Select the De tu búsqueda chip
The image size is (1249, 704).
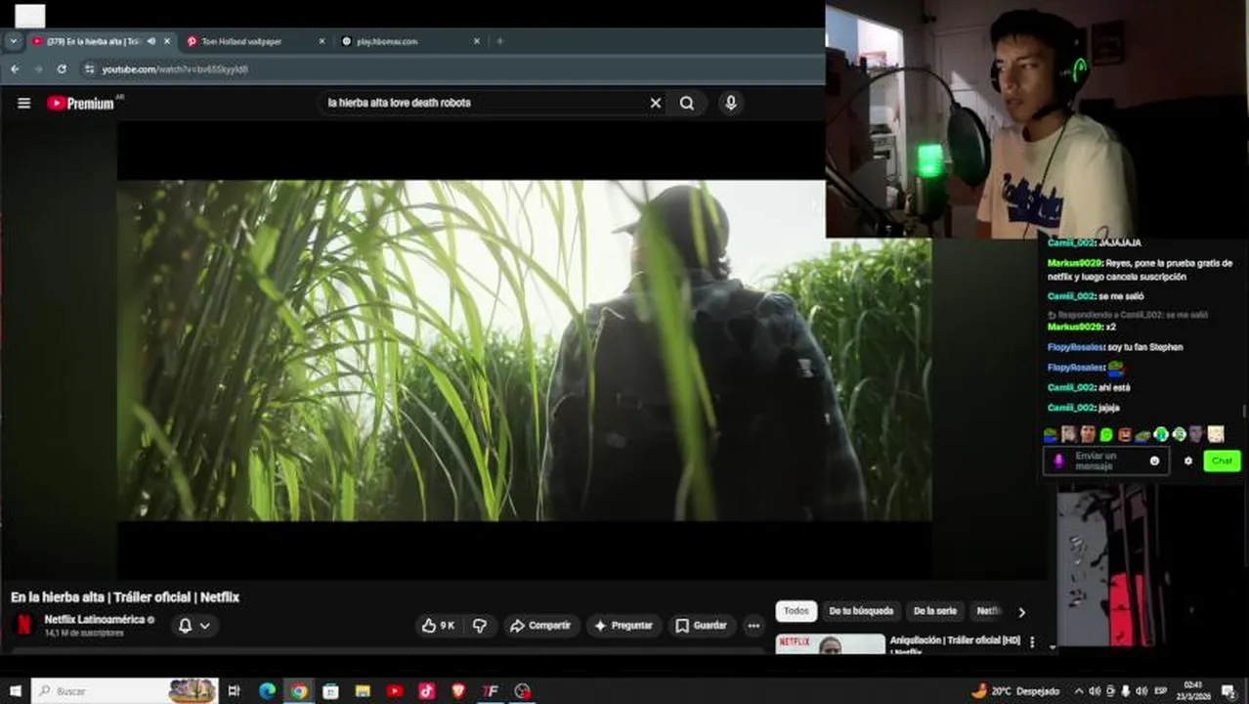pyautogui.click(x=861, y=611)
